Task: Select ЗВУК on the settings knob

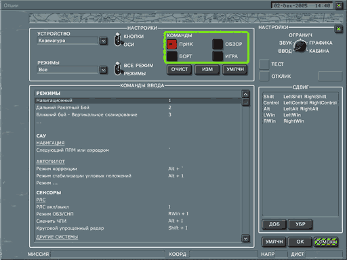Action: (x=285, y=43)
